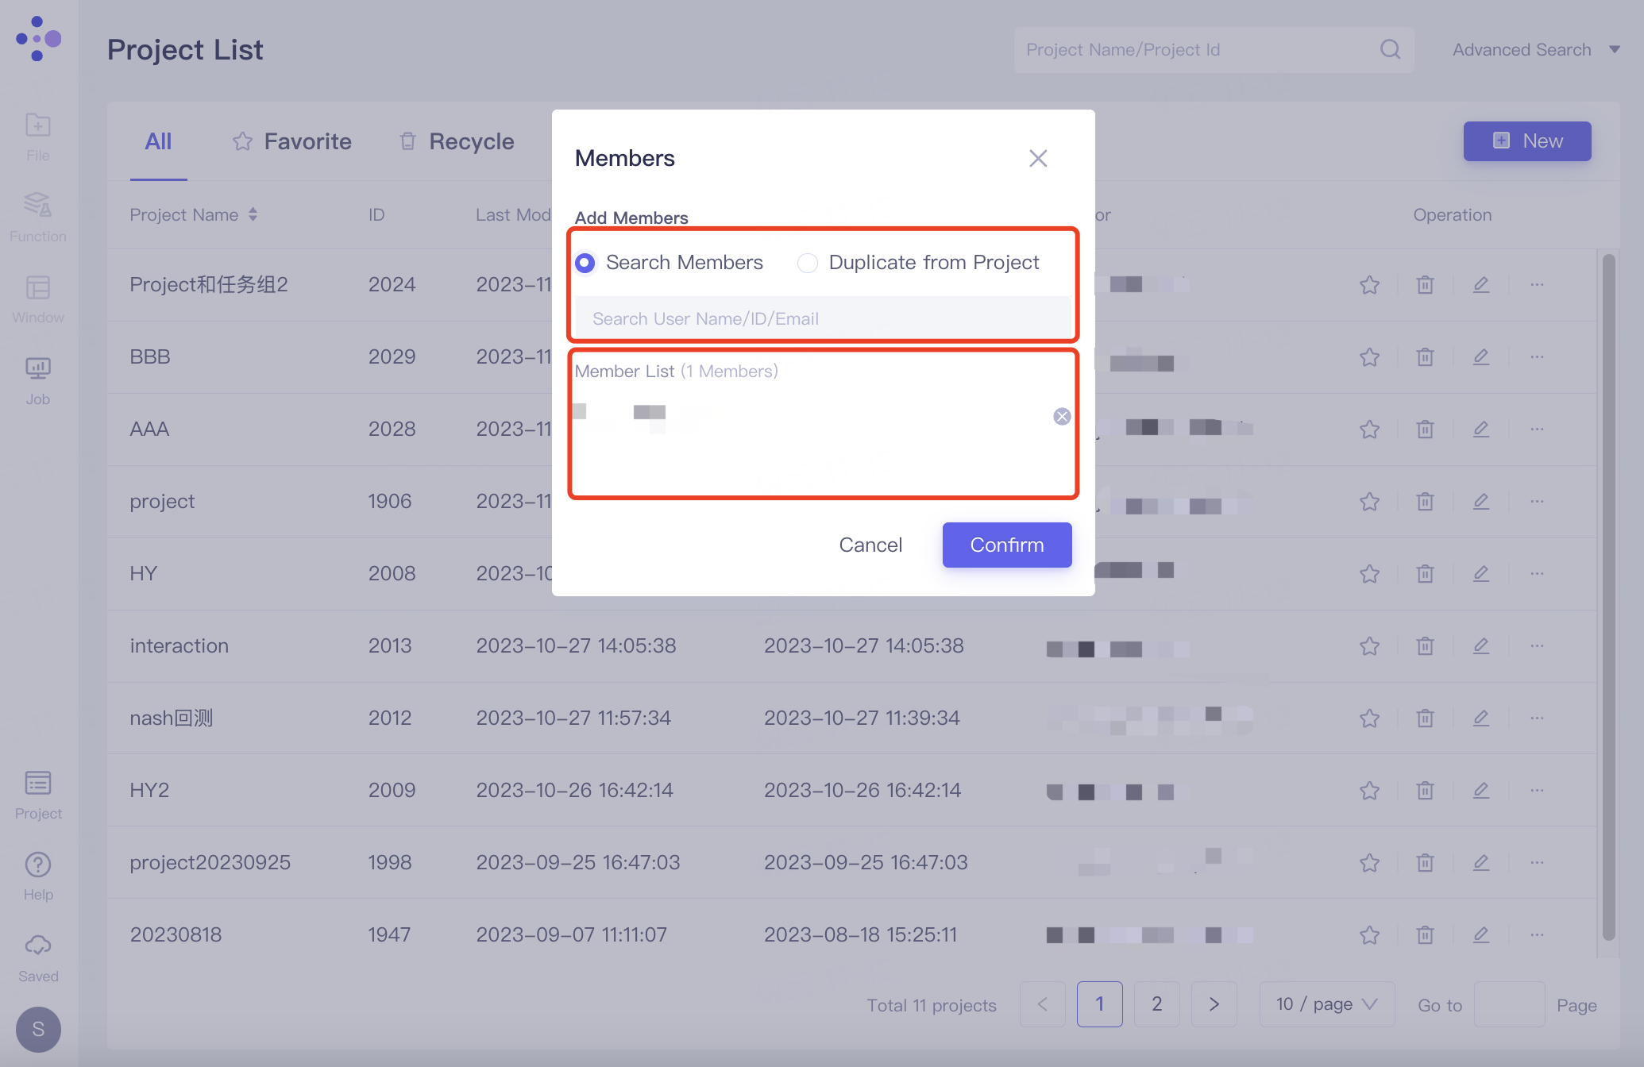Click the Search User Name/ID/Email field
This screenshot has width=1644, height=1067.
822,318
